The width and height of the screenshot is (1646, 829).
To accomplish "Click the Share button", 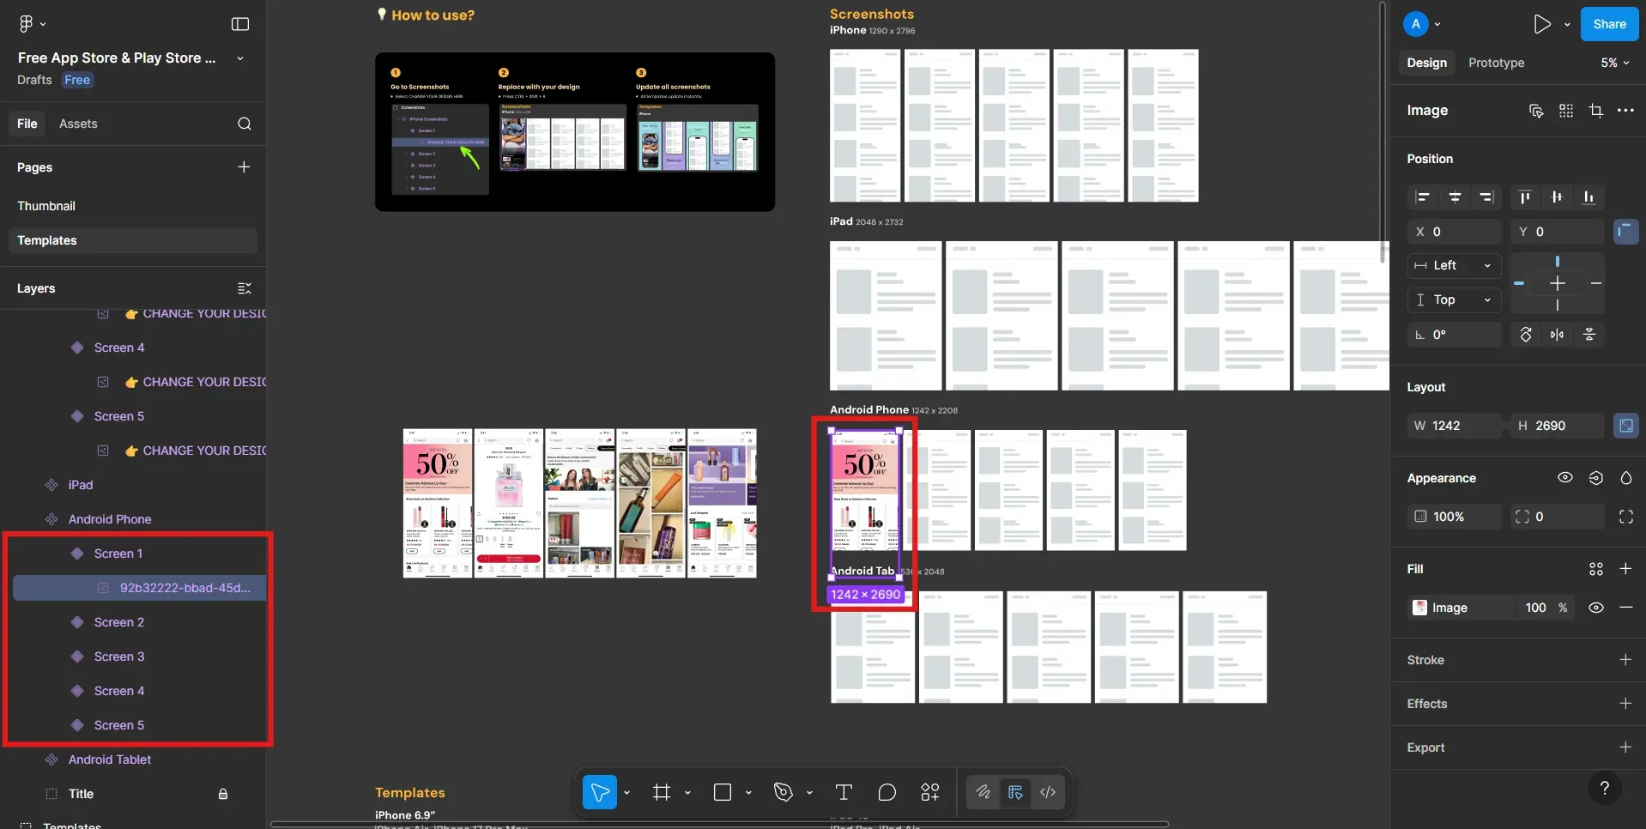I will [1608, 23].
